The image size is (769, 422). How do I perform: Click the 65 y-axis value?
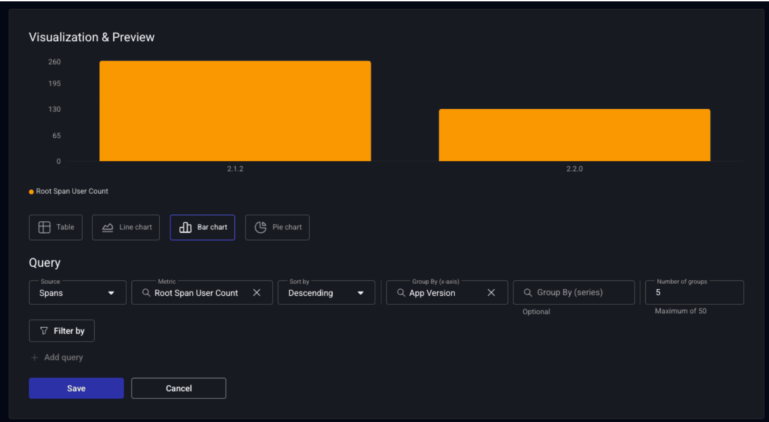[57, 136]
